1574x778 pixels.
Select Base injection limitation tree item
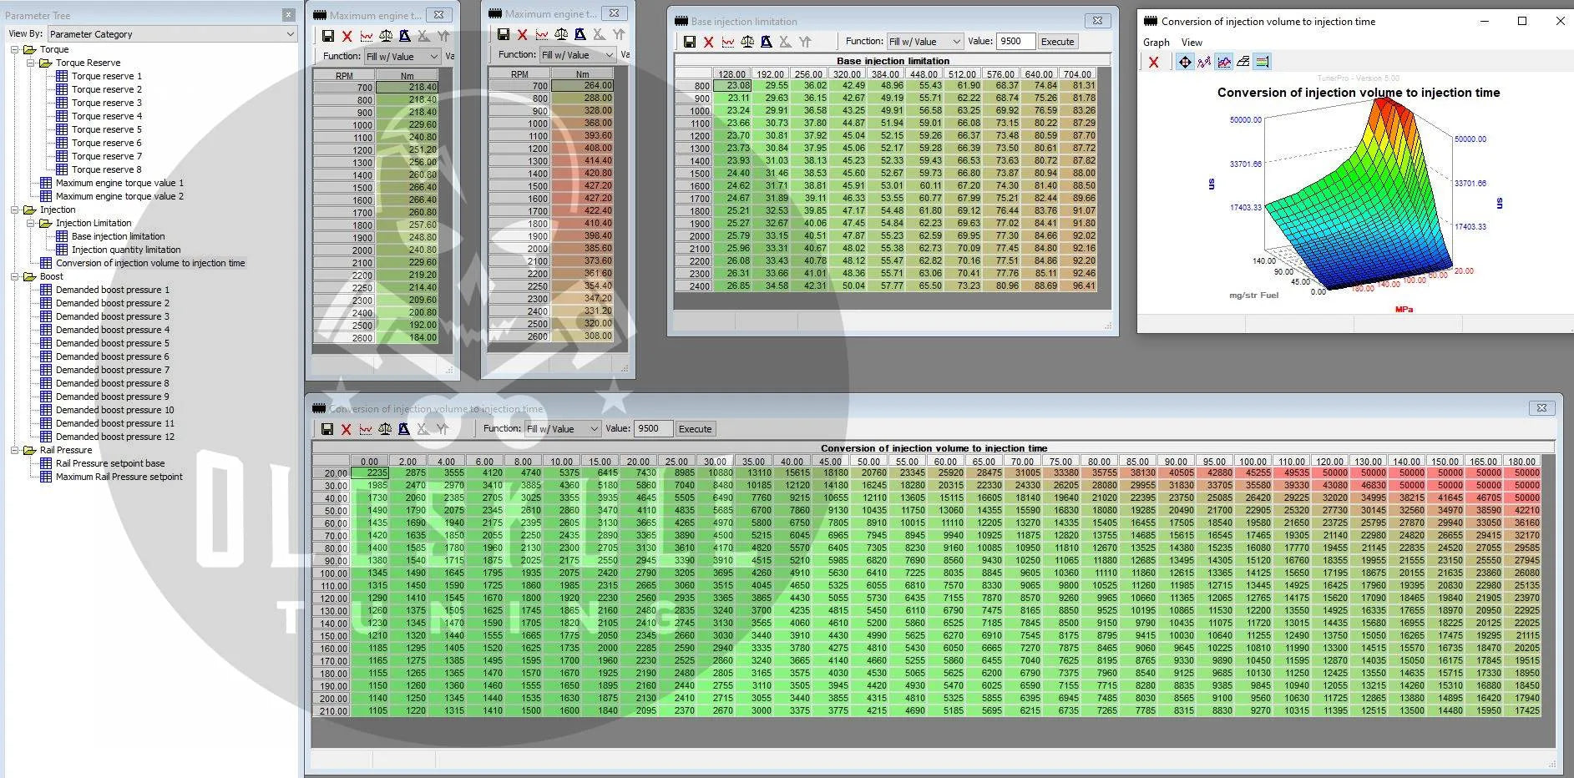tap(118, 236)
